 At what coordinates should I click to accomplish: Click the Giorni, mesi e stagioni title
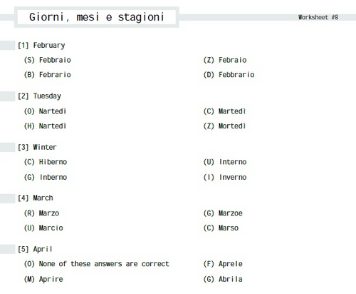[x=97, y=17]
